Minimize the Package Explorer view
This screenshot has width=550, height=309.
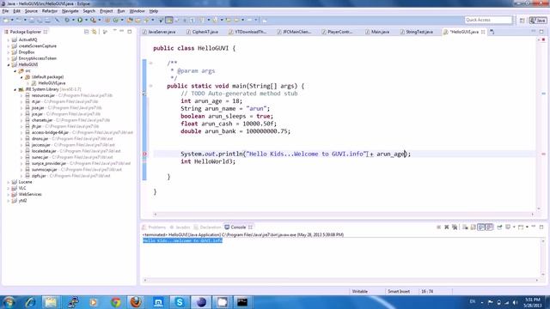point(122,32)
